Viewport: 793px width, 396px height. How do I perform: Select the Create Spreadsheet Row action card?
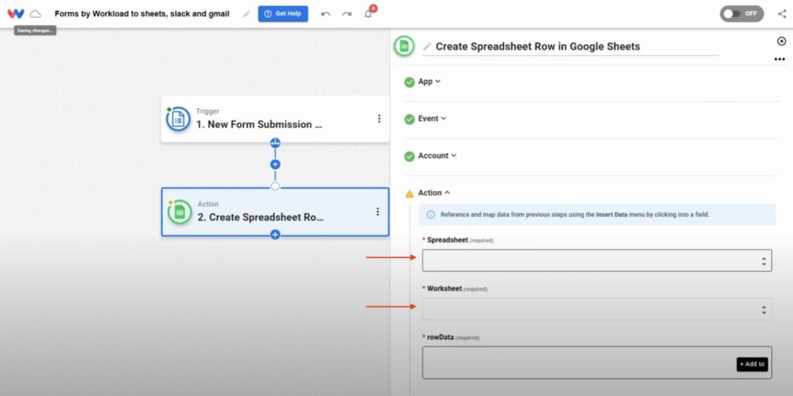coord(275,212)
